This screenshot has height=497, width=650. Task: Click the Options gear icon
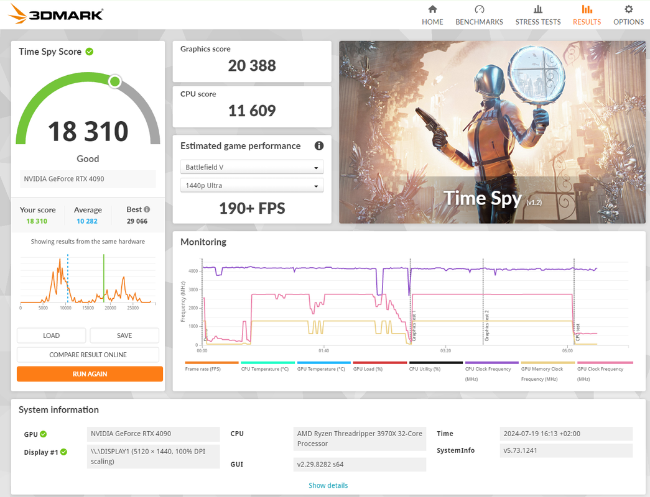coord(628,9)
